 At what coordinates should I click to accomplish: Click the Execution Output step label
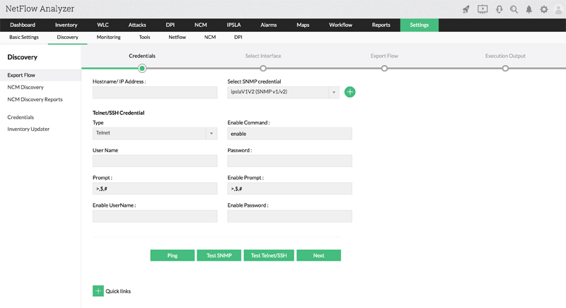click(505, 56)
